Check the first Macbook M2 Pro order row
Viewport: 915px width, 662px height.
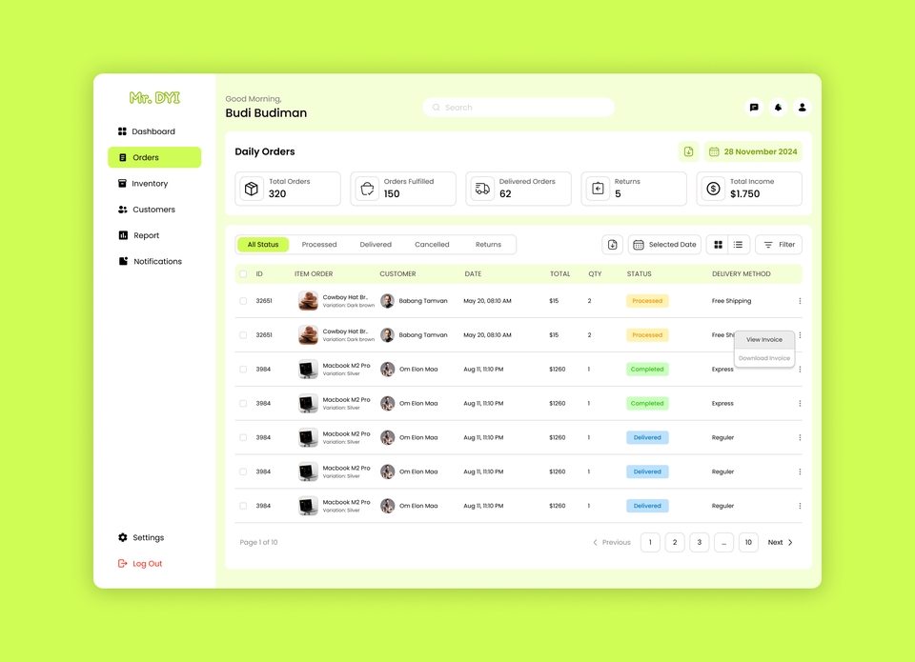click(243, 369)
